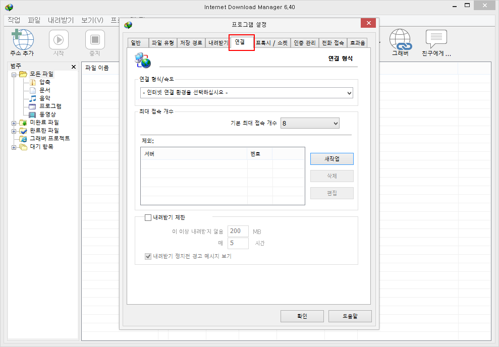Click the 200 MB limit input field

[238, 231]
